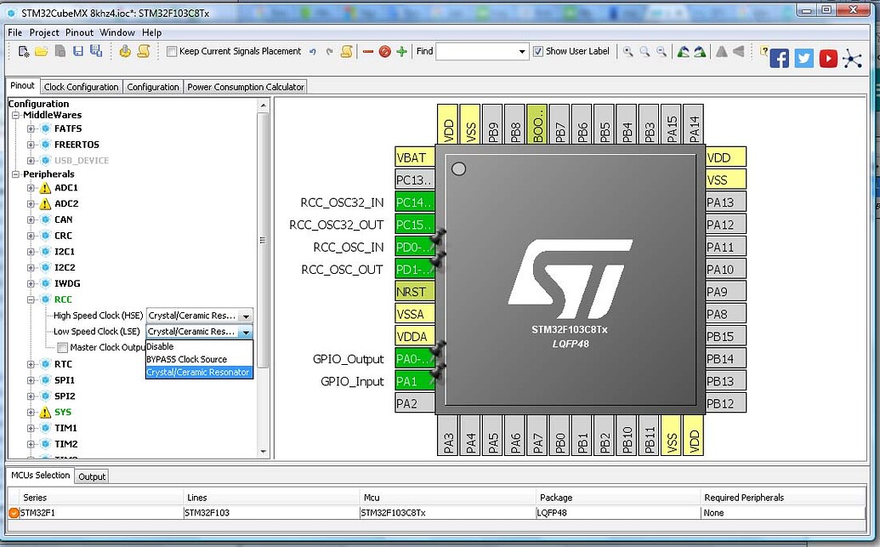
Task: Enable Master Clock Output under RCC
Action: pos(62,347)
